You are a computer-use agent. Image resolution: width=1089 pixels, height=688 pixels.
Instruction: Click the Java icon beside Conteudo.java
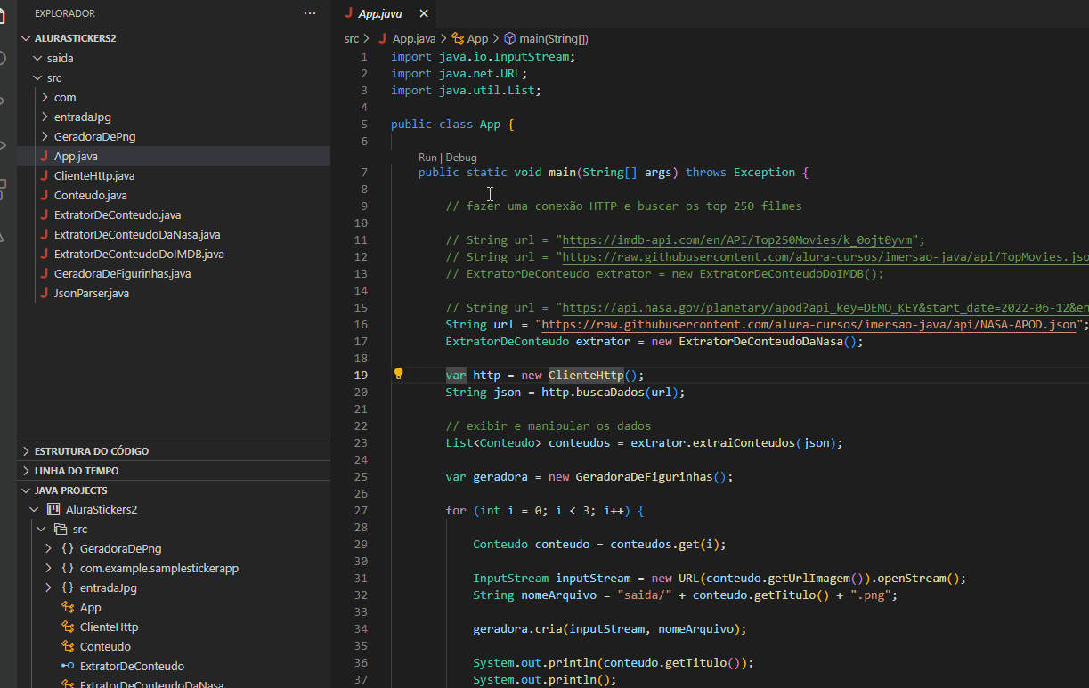click(x=45, y=195)
